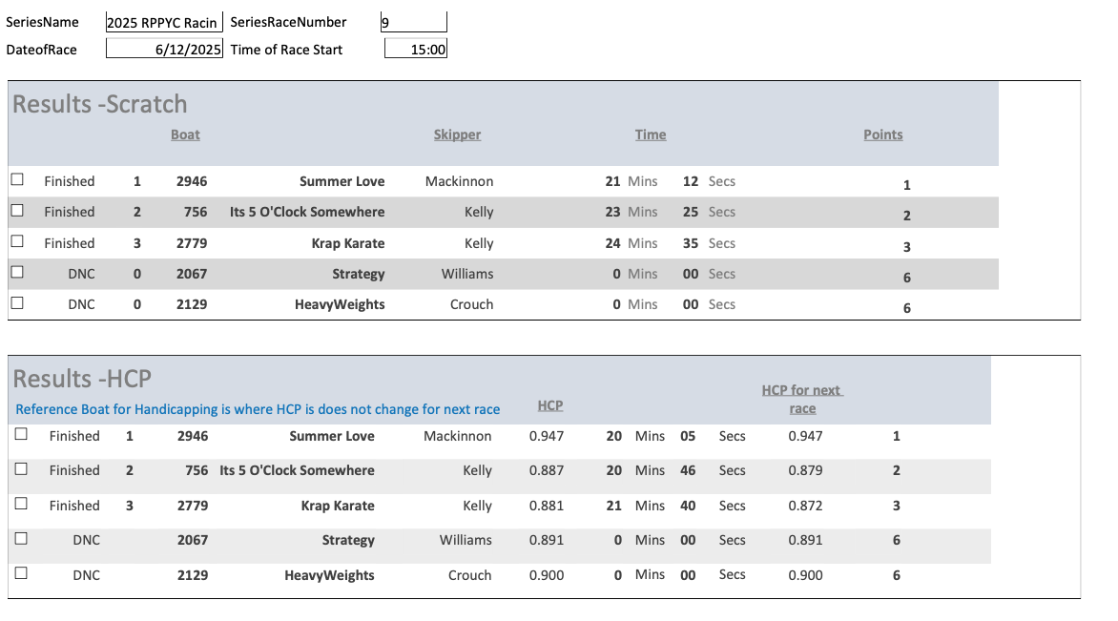Viewport: 1118px width, 621px height.
Task: Check the HeavyWeights box in Scratch results
Action: [x=17, y=303]
